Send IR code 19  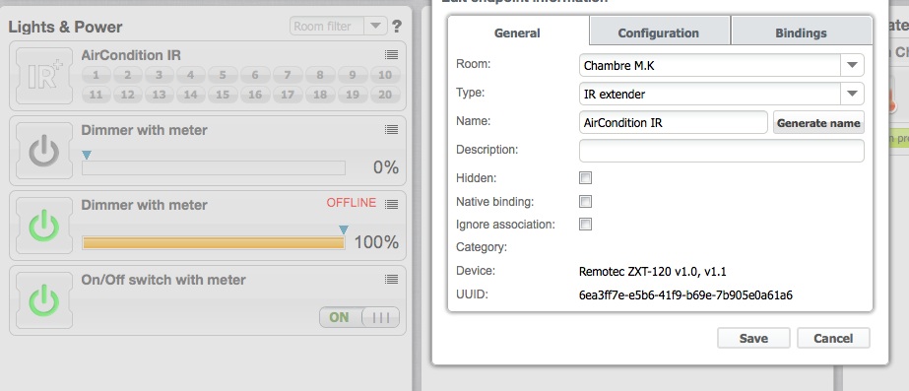tap(353, 95)
